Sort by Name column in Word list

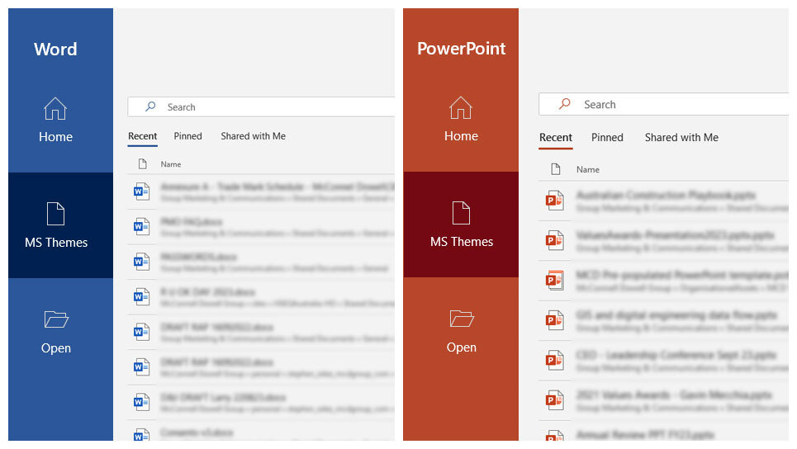(x=171, y=164)
